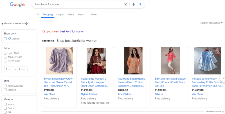Open the blue ruffle tunic thumbnail
The height and width of the screenshot is (114, 225).
tap(207, 61)
